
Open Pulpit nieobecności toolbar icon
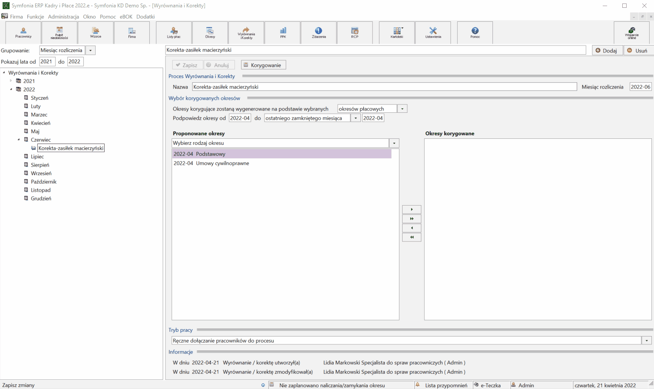(x=59, y=33)
